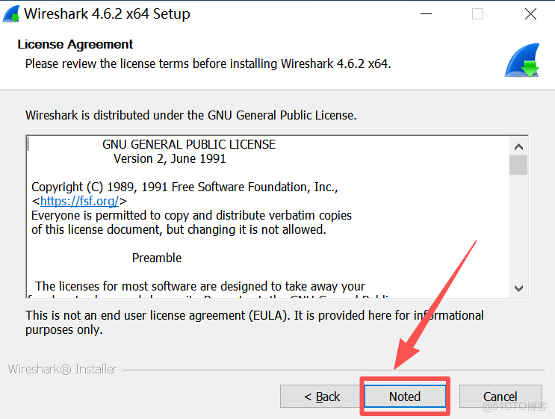Click the license scrollbar down arrow

coord(518,288)
